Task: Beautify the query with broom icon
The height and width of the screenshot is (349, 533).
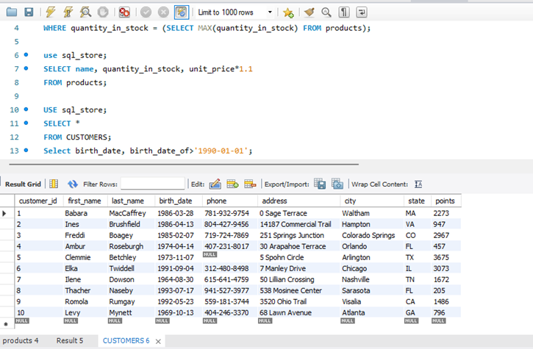Action: point(310,12)
